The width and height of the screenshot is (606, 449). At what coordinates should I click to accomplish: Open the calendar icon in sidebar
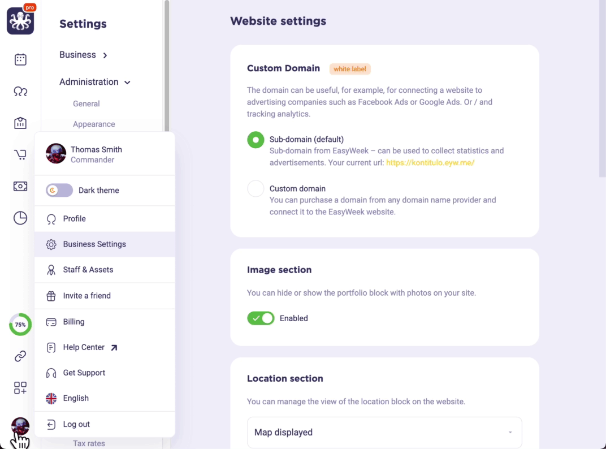20,59
